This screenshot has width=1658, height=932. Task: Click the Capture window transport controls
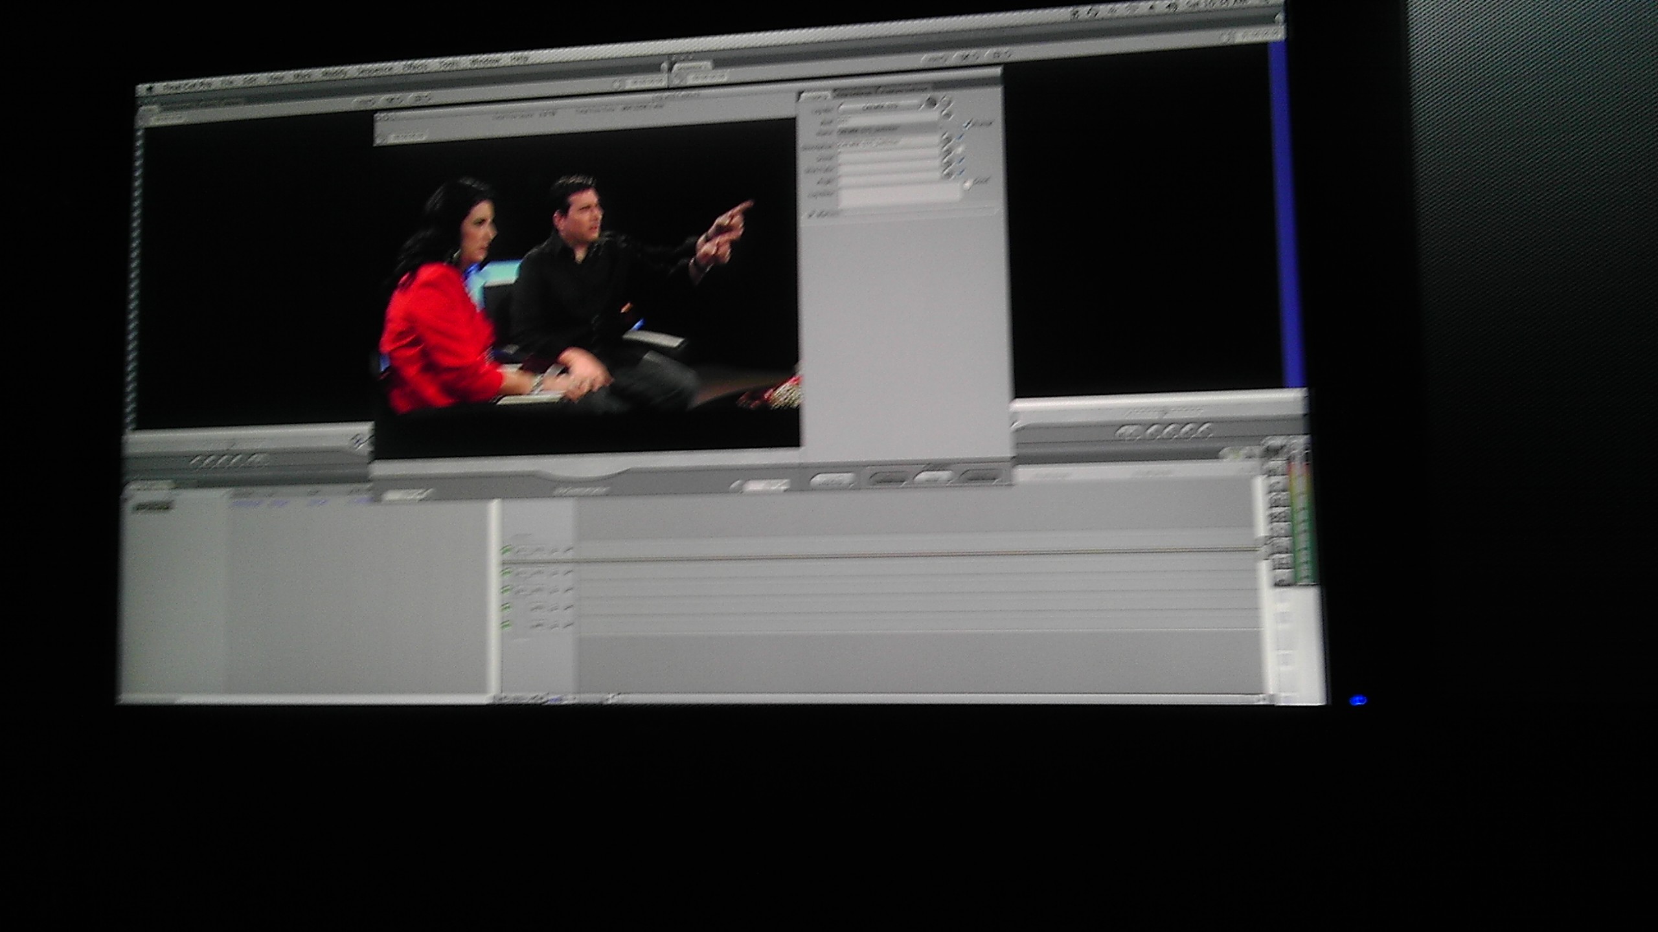pos(582,490)
